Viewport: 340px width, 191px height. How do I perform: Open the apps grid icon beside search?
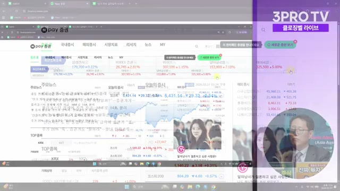click(x=218, y=46)
